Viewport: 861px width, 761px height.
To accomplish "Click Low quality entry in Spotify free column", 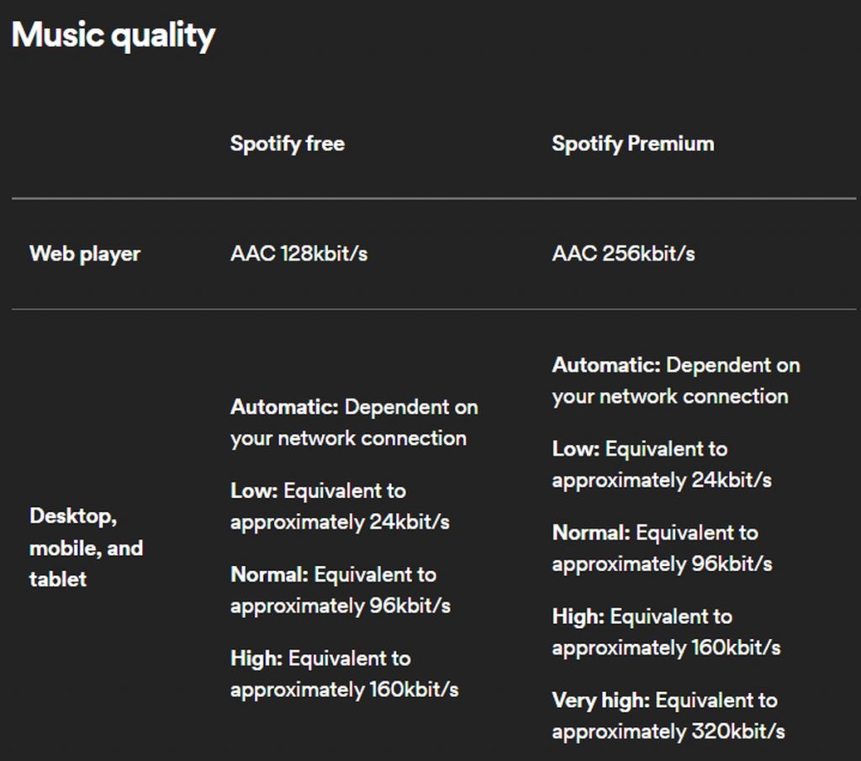I will pyautogui.click(x=339, y=506).
